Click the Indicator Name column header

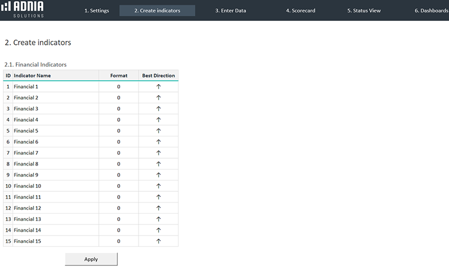pyautogui.click(x=55, y=76)
